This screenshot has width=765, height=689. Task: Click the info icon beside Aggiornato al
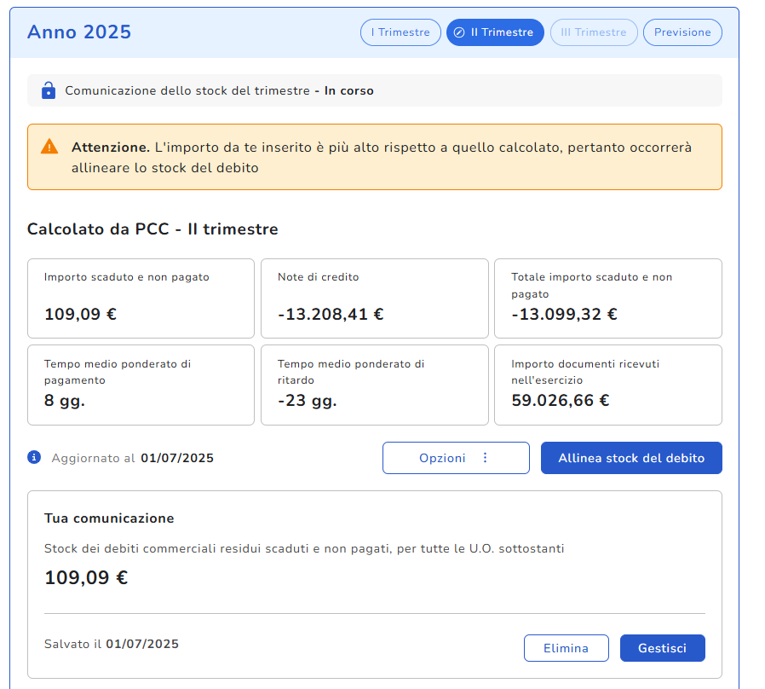coord(34,457)
